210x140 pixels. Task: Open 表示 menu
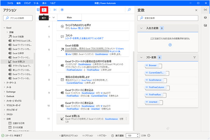(44, 3)
